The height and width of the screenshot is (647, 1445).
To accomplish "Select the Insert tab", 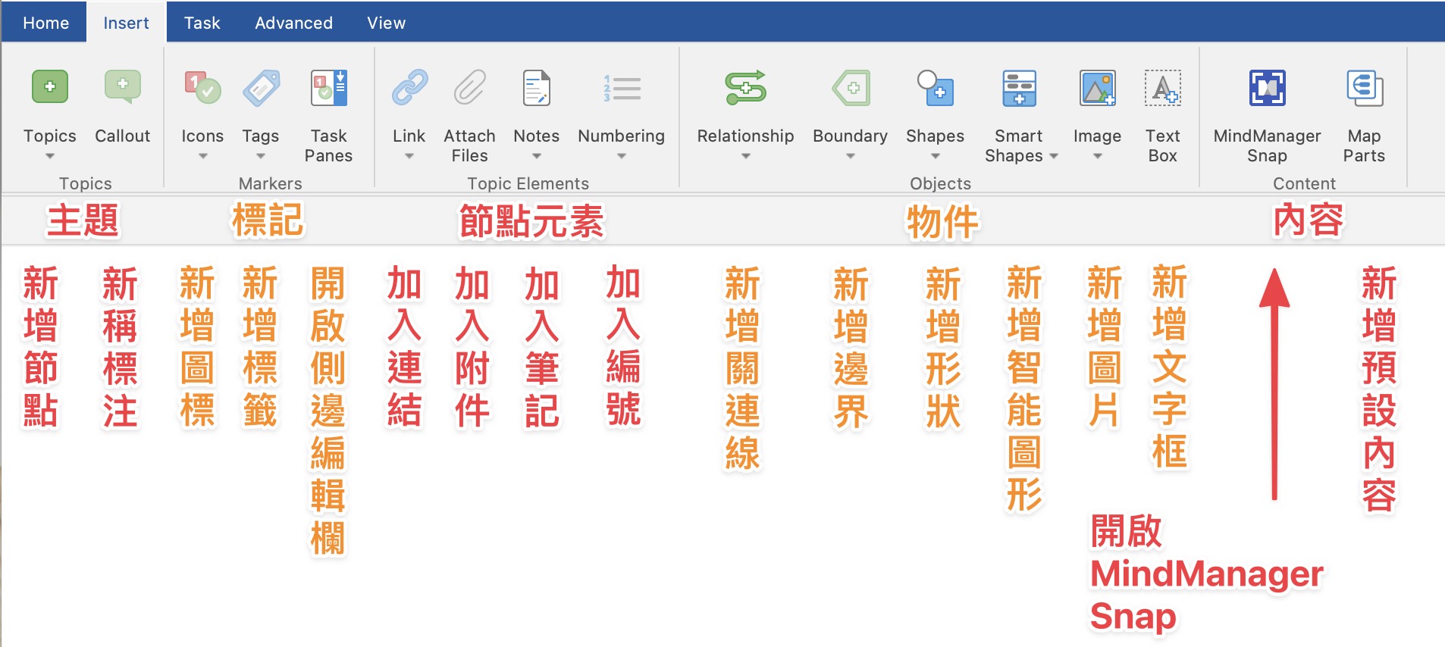I will tap(126, 23).
